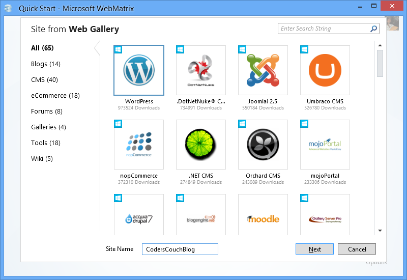This screenshot has width=407, height=280.
Task: Click Windows badge on mojoPortal tile
Action: [x=304, y=124]
